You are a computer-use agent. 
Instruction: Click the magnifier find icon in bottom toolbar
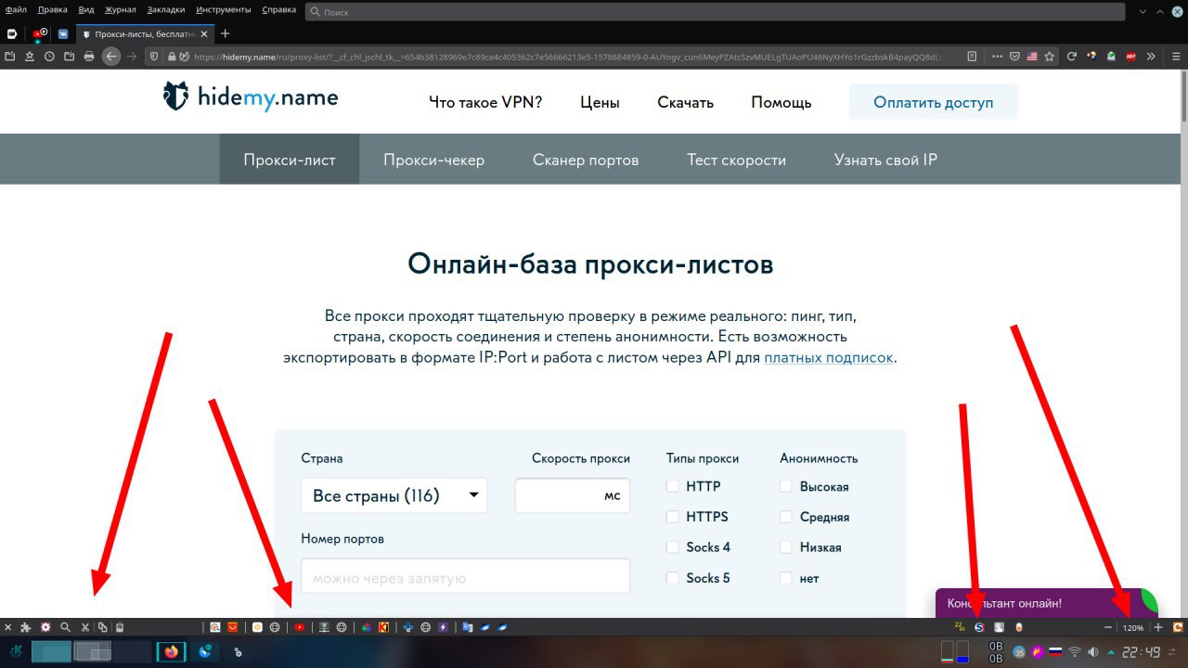[65, 627]
